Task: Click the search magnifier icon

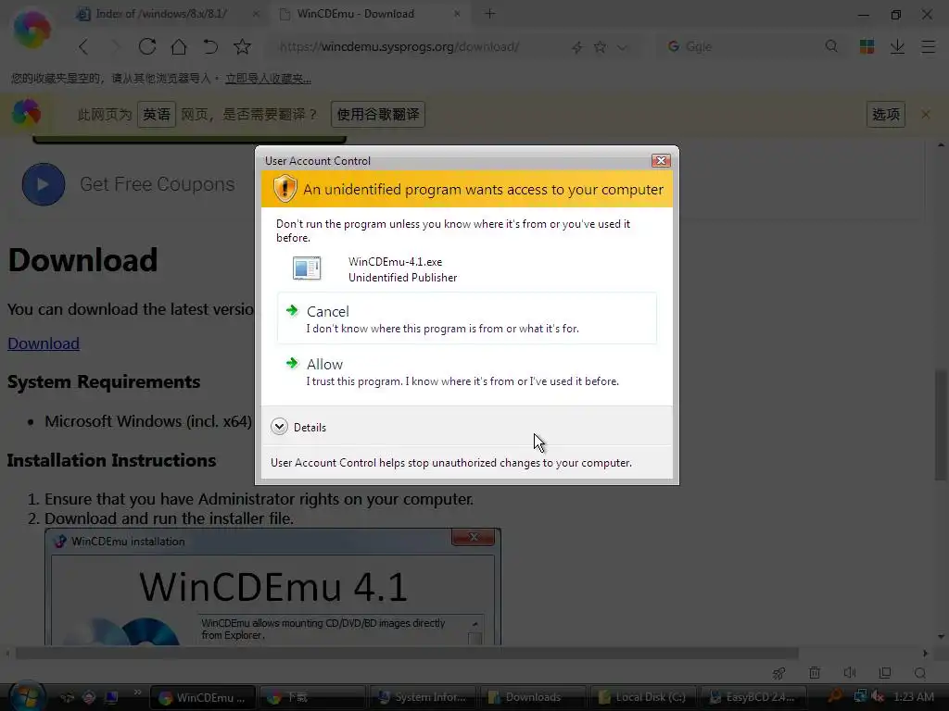Action: pos(831,46)
